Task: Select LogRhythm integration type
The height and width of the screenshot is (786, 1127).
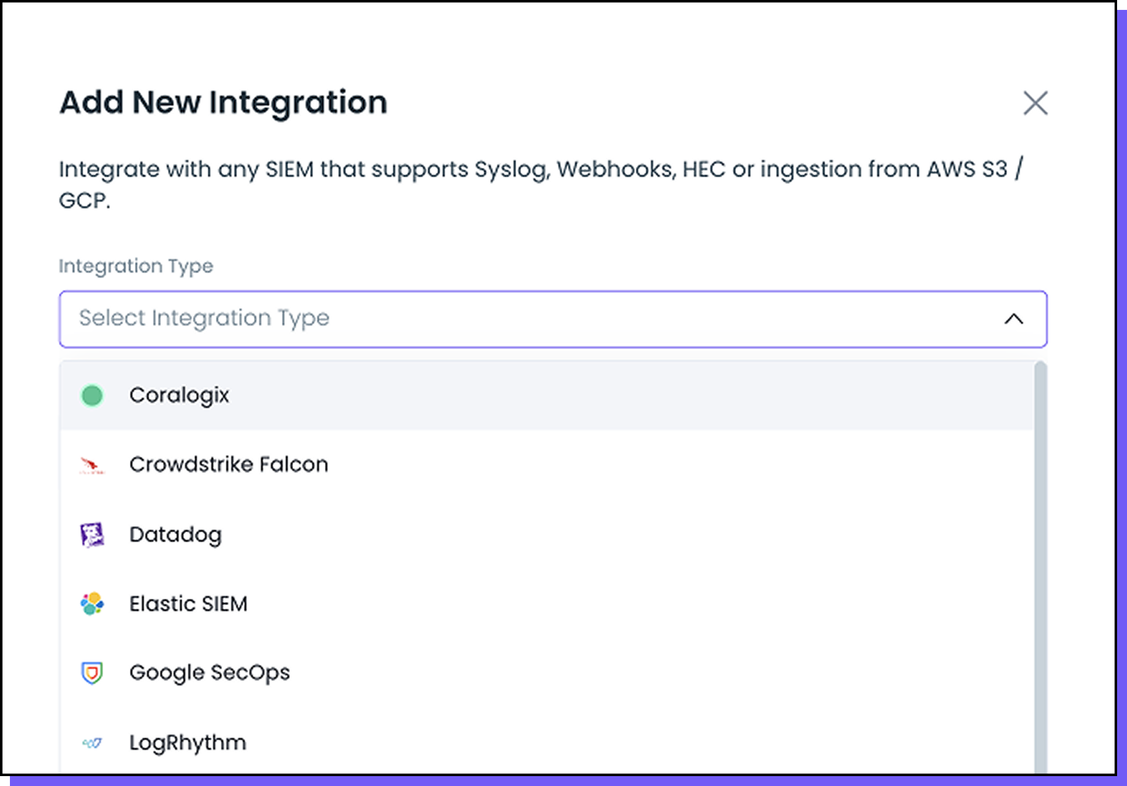Action: point(546,742)
